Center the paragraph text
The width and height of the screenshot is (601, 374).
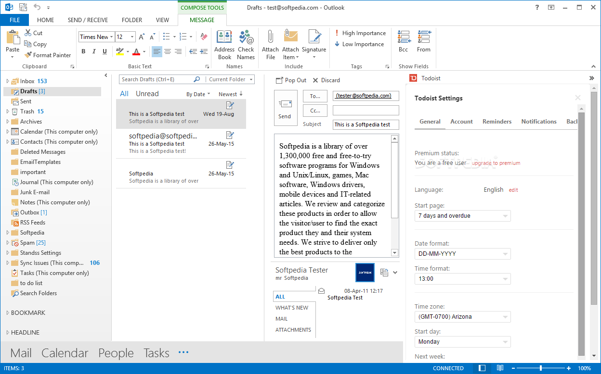[168, 51]
